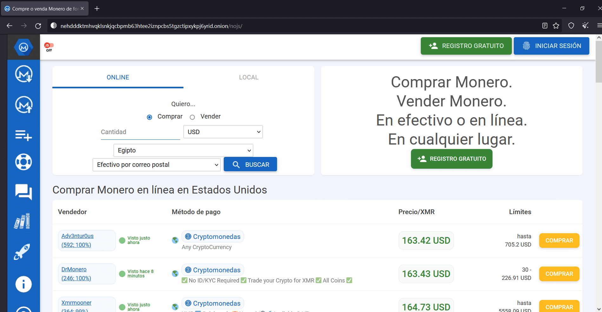This screenshot has width=602, height=312.
Task: Click INICIAR SESIÓN button
Action: click(552, 46)
